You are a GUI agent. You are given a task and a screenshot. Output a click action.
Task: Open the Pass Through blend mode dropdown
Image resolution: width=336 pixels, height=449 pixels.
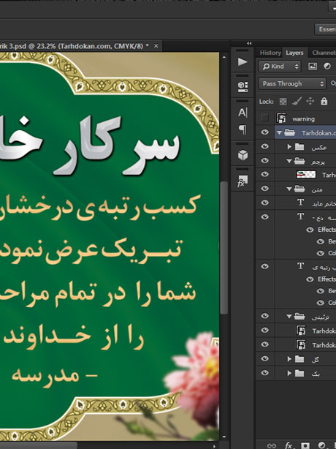pos(292,83)
